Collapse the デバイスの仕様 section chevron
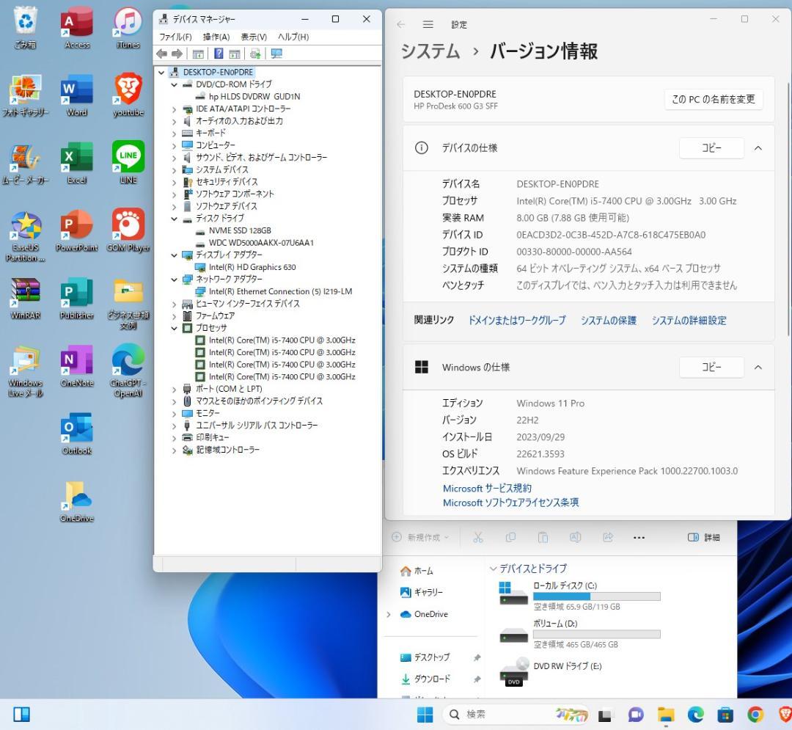The width and height of the screenshot is (792, 730). pos(758,147)
